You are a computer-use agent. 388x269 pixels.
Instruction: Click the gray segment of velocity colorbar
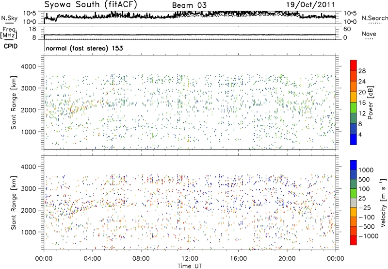(354, 203)
